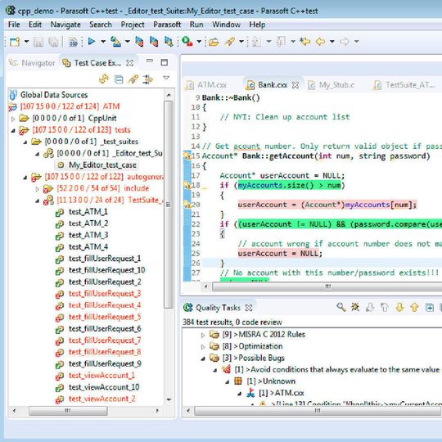Click the Link with Editor arrows icon
The width and height of the screenshot is (442, 442).
[x=147, y=79]
